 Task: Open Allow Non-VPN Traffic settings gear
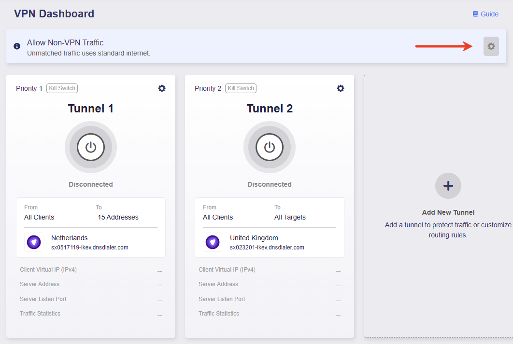coord(491,46)
